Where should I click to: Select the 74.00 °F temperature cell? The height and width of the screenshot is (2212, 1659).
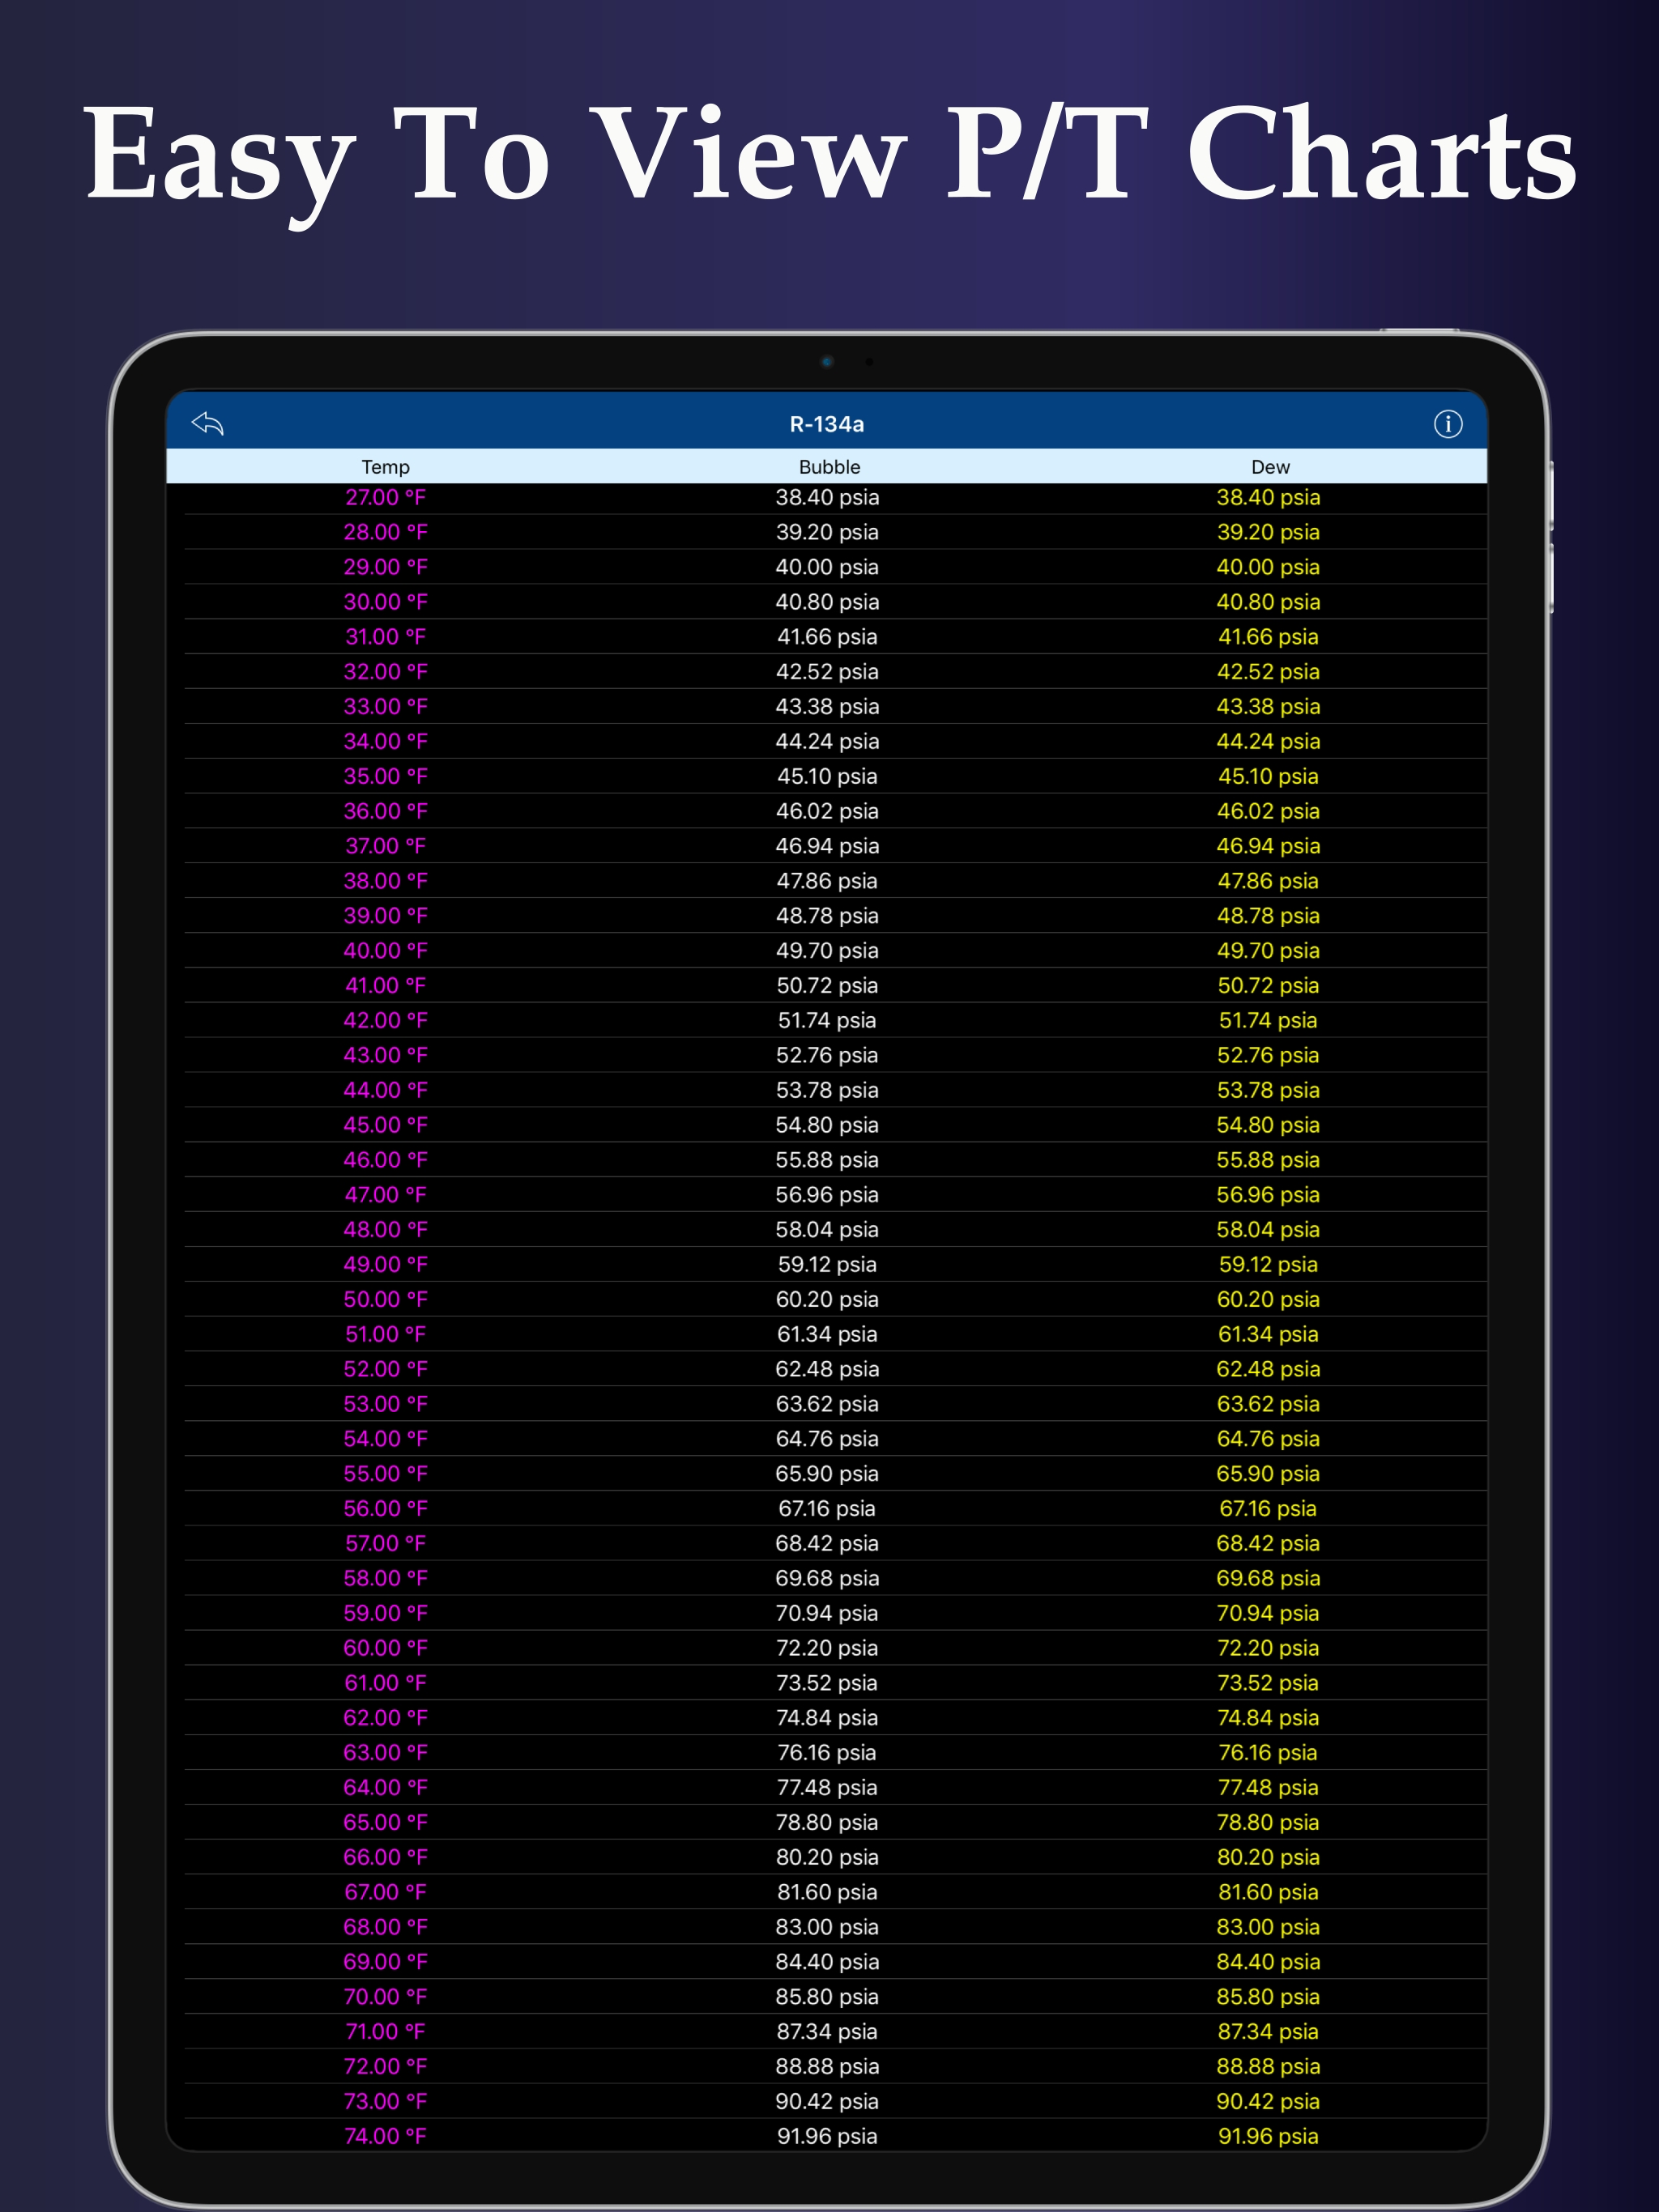click(386, 2136)
